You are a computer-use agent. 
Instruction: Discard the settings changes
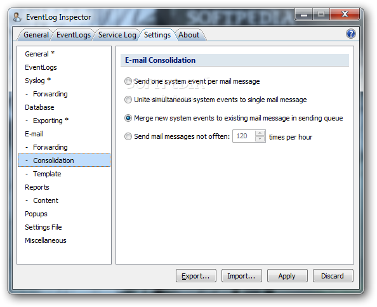point(333,276)
